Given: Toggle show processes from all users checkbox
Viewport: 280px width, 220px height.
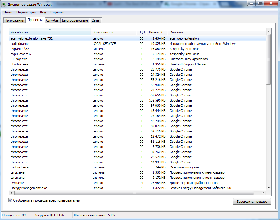Looking at the screenshot, I should pyautogui.click(x=10, y=200).
